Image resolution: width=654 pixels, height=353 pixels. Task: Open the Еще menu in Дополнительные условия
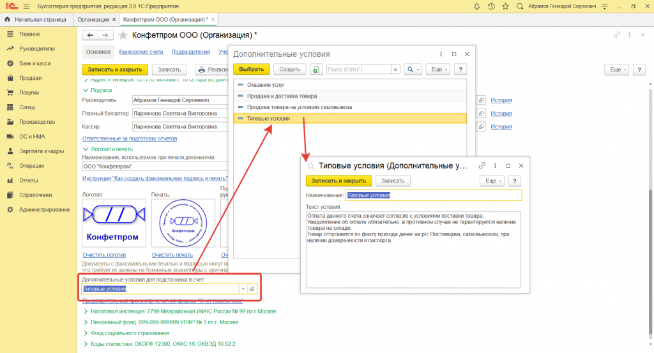tap(437, 69)
